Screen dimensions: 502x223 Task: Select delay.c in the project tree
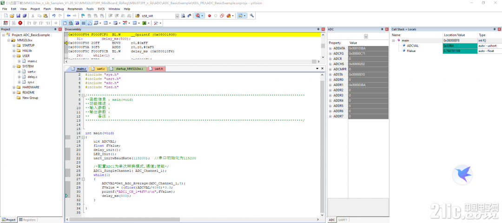32,77
